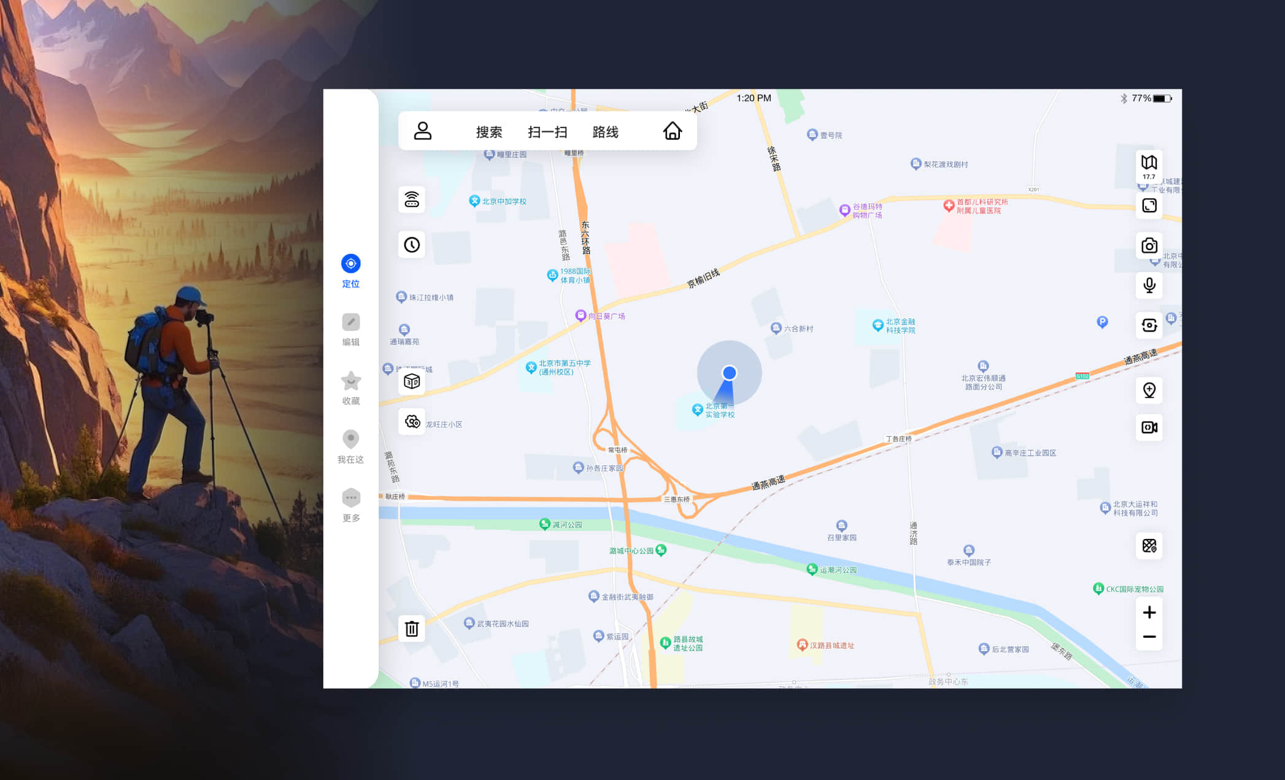Screen dimensions: 1285x780
Task: Click the blue current location marker
Action: [x=729, y=373]
